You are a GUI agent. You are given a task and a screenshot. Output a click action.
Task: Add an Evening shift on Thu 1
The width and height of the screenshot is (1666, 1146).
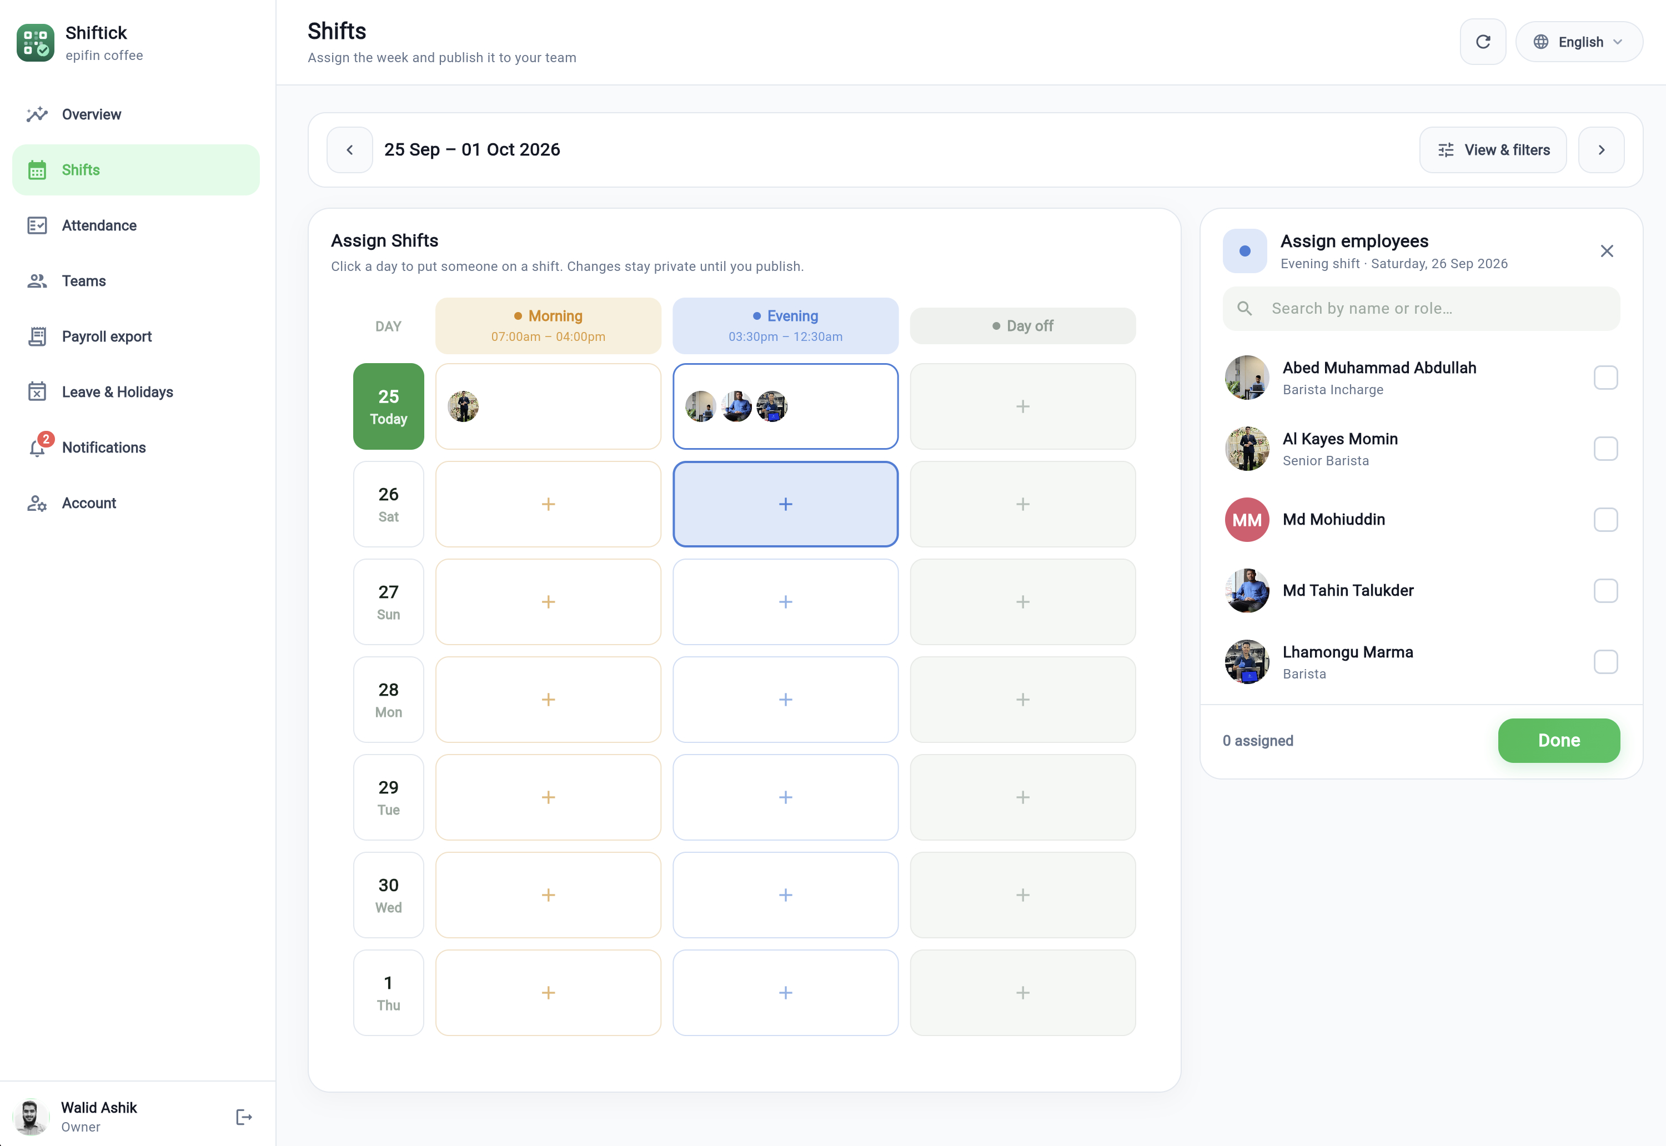[x=786, y=992]
